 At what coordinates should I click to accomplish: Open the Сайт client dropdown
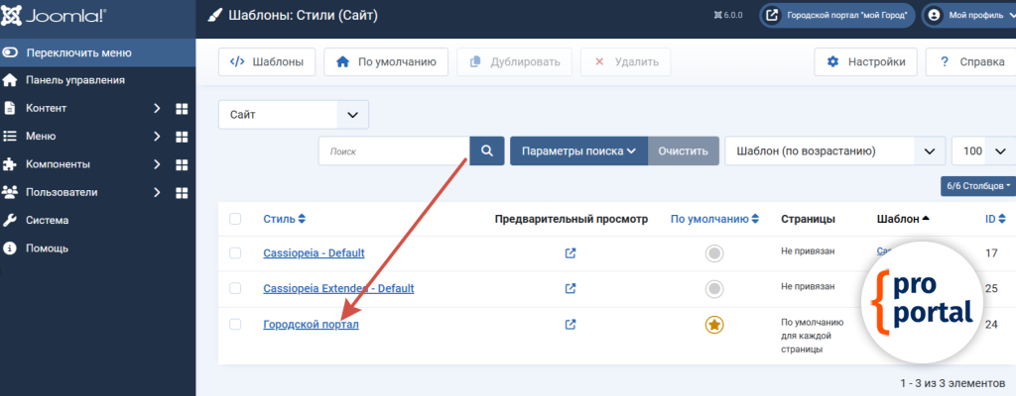(x=293, y=115)
